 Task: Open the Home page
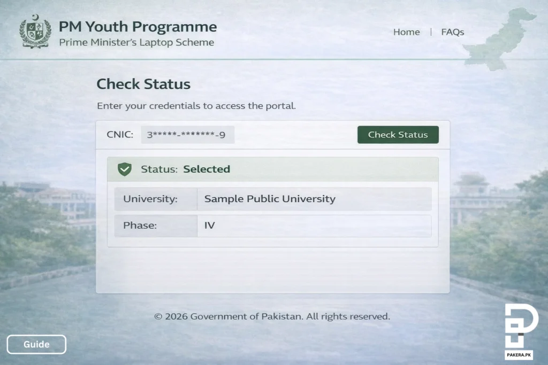(x=407, y=32)
